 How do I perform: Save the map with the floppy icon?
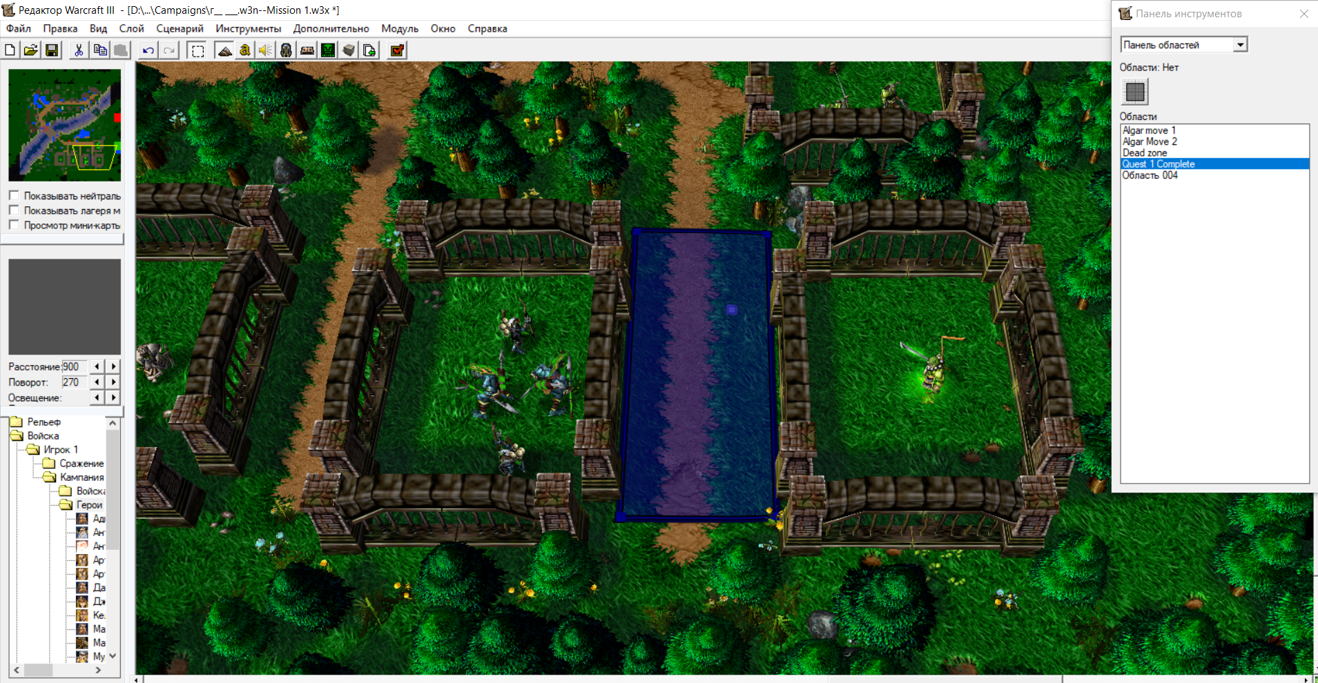[x=52, y=50]
